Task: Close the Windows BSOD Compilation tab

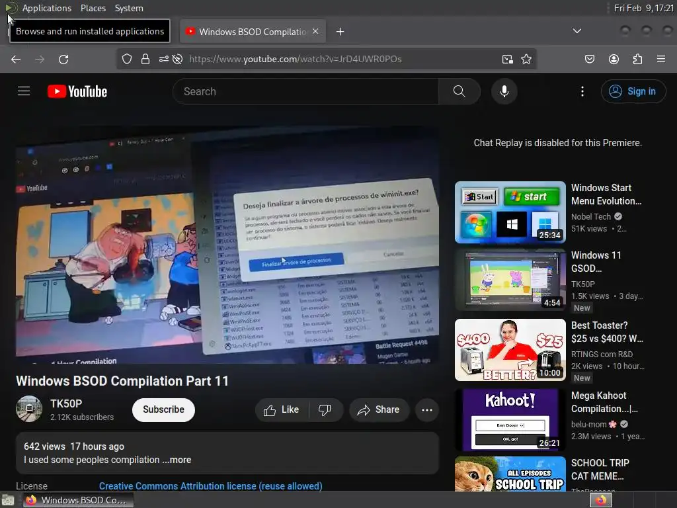Action: click(x=315, y=31)
